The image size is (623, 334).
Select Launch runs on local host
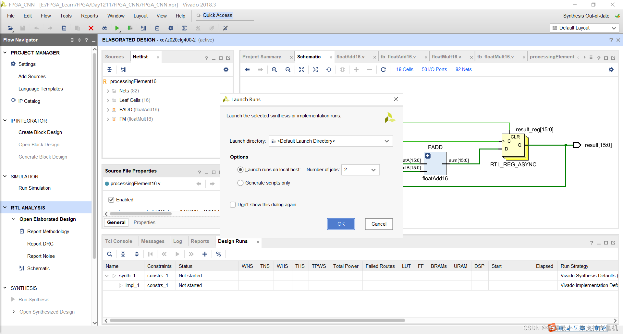pyautogui.click(x=240, y=170)
